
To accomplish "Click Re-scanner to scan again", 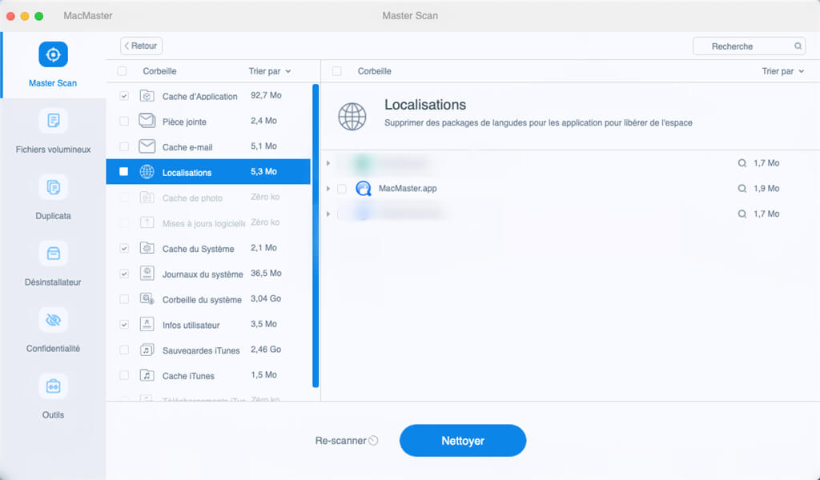I will coord(346,440).
